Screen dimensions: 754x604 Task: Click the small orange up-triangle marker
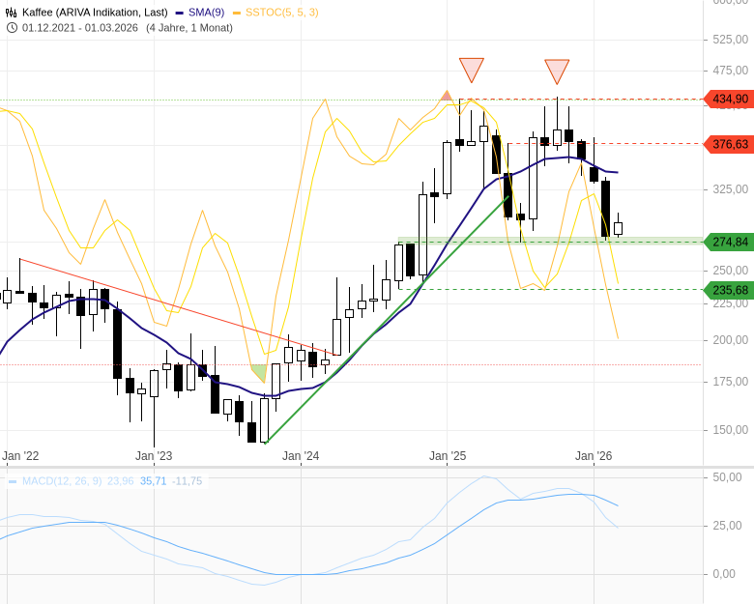(446, 96)
